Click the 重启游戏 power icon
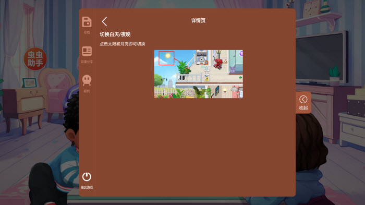The width and height of the screenshot is (365, 205). (x=87, y=177)
